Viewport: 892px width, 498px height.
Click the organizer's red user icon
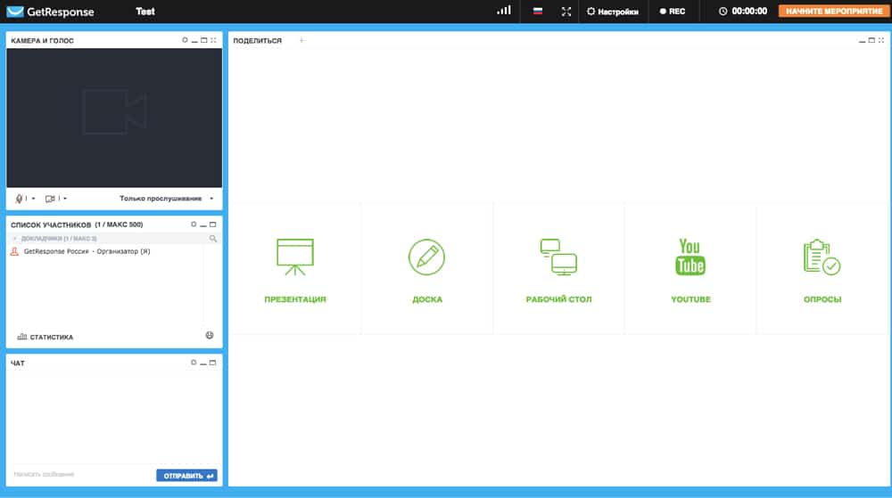[15, 251]
